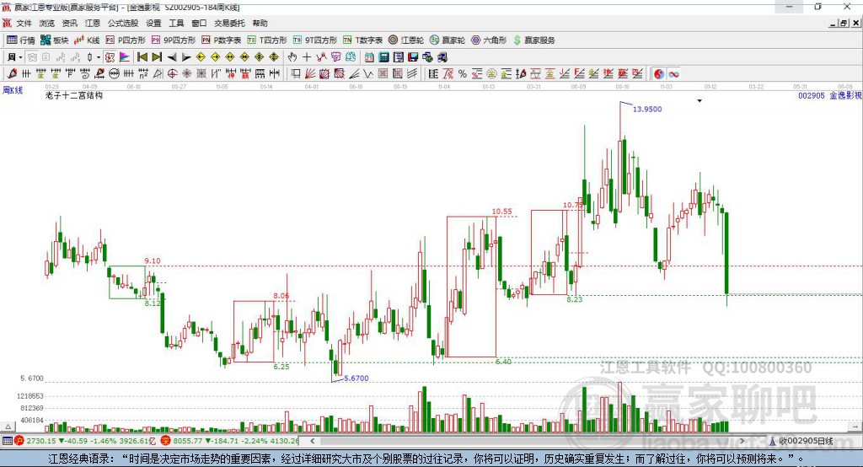Image resolution: width=863 pixels, height=467 pixels.
Task: Click the 5.6700 low price label
Action: pyautogui.click(x=356, y=378)
